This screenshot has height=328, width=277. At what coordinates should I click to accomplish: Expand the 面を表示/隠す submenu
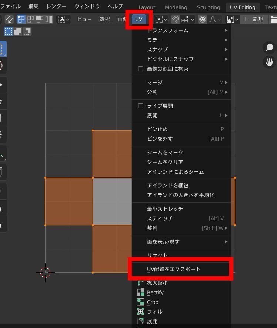click(x=181, y=242)
